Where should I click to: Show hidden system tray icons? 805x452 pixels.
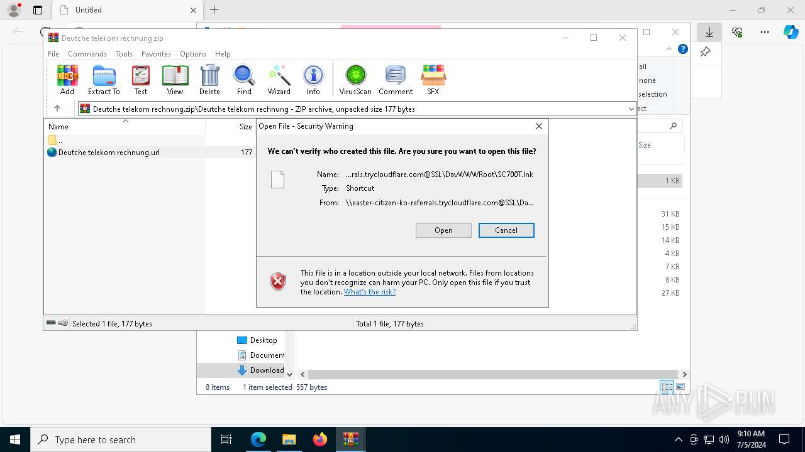tap(678, 439)
